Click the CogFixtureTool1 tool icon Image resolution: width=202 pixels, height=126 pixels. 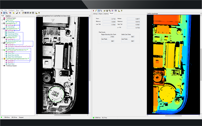coord(4,43)
